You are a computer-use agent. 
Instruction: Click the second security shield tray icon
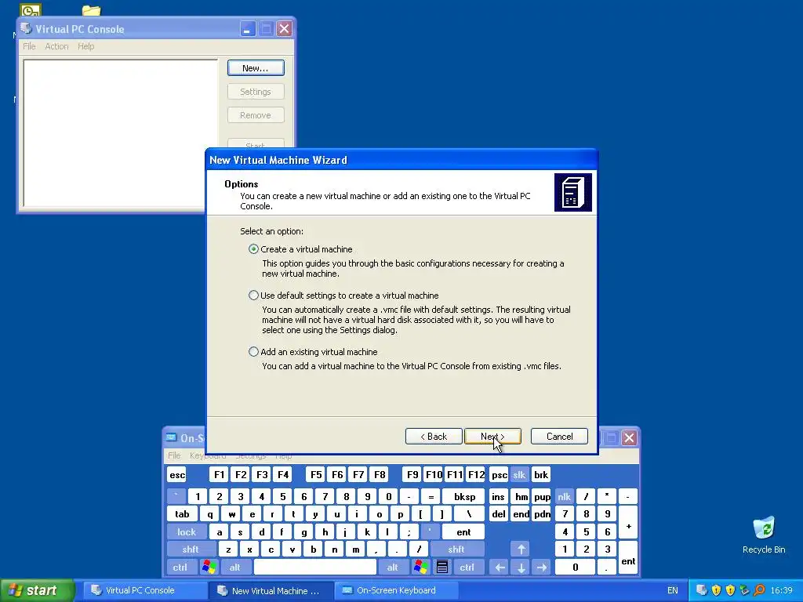coord(730,590)
